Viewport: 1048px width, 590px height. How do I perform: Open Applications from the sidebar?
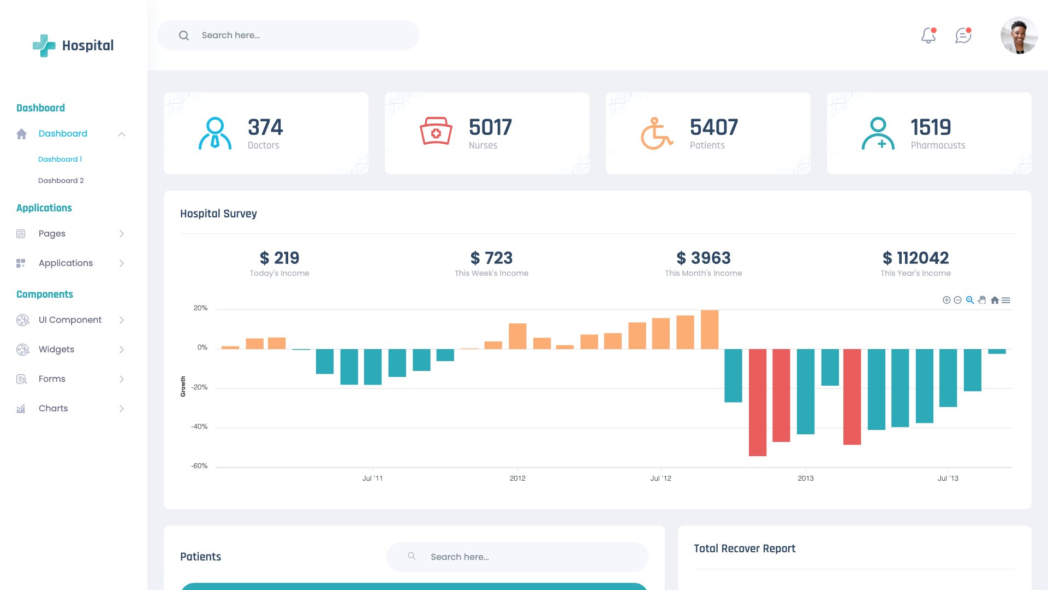point(65,263)
